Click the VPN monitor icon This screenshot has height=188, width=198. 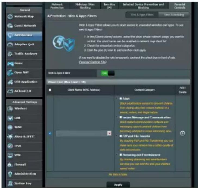coord(10,155)
